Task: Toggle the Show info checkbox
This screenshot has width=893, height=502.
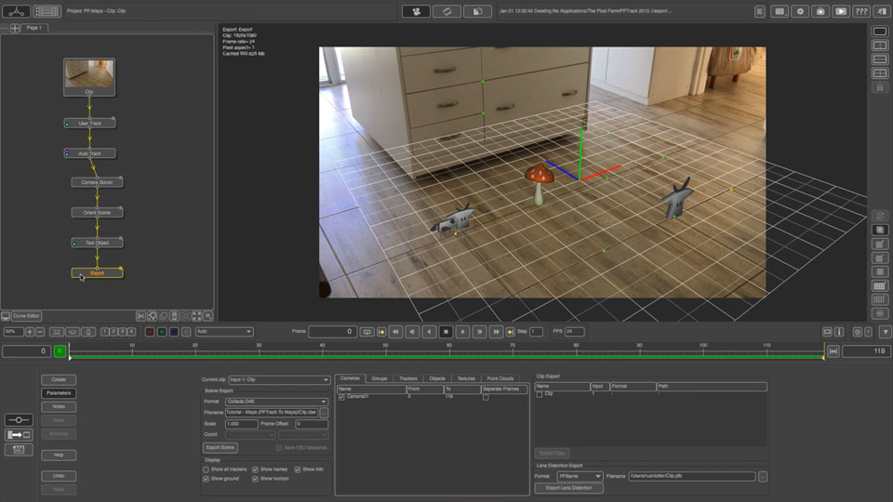Action: [x=298, y=469]
